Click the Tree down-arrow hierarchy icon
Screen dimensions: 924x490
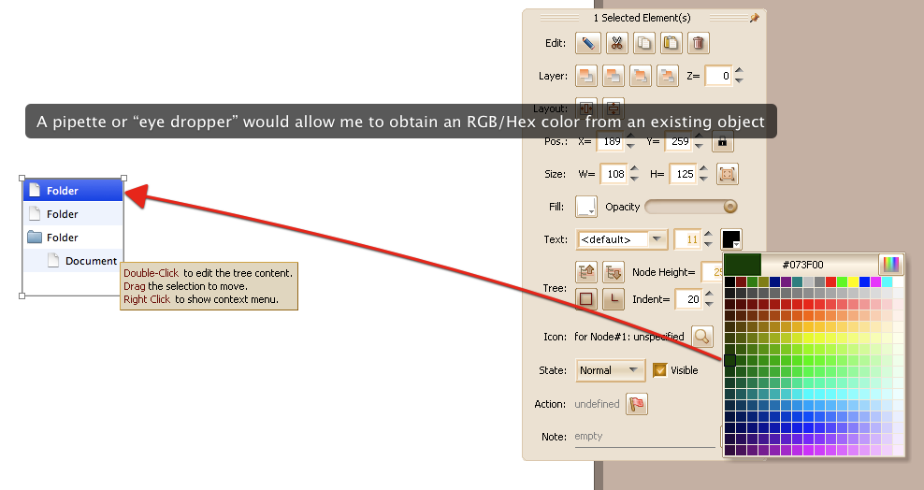click(x=613, y=272)
